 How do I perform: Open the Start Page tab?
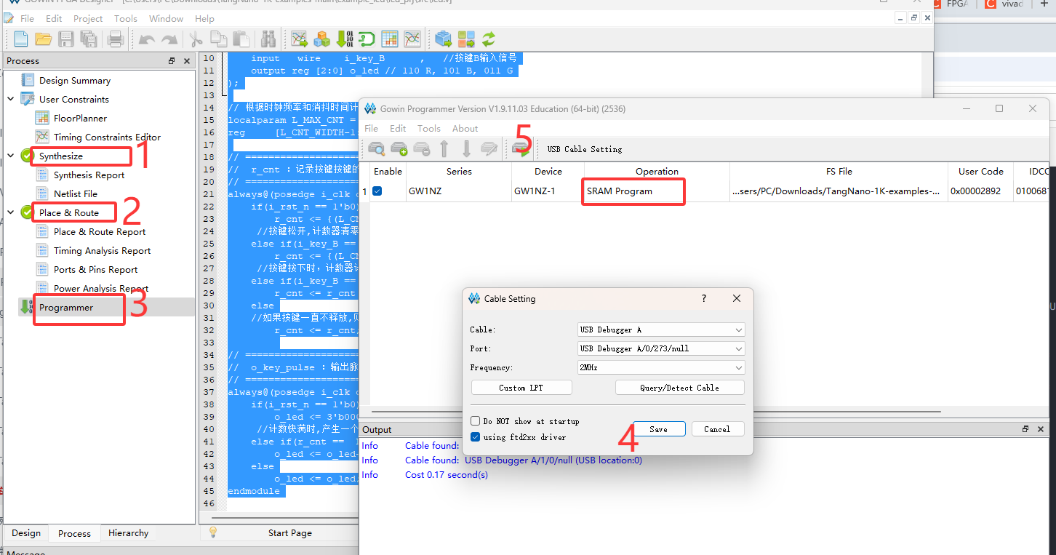[x=289, y=533]
